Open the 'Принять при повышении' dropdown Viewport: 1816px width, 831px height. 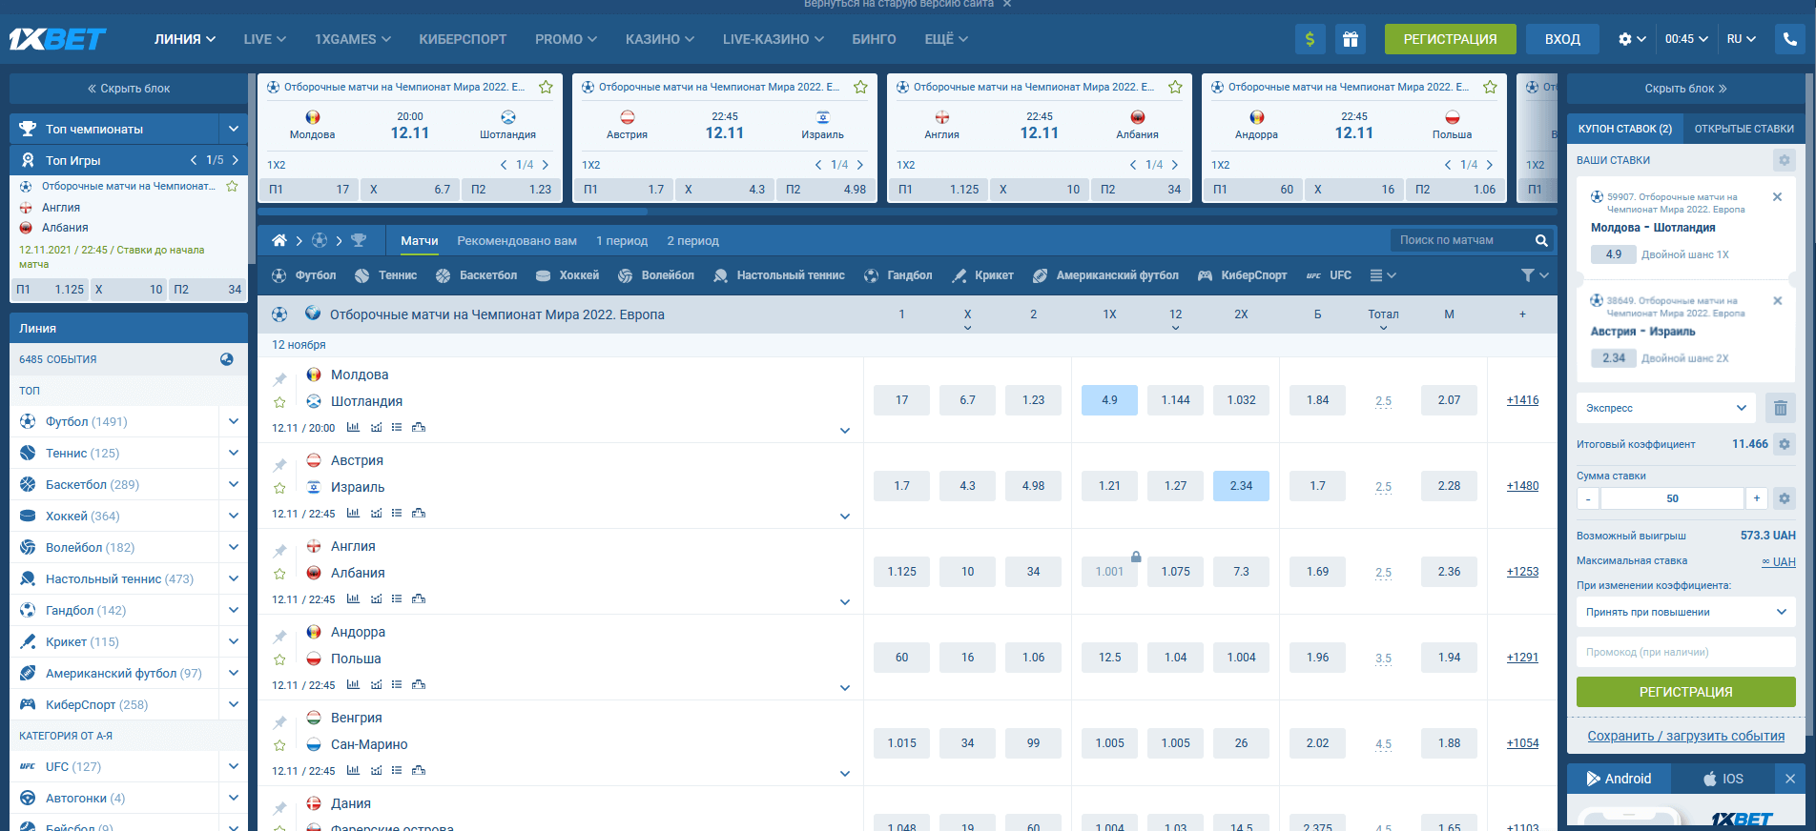[1685, 612]
